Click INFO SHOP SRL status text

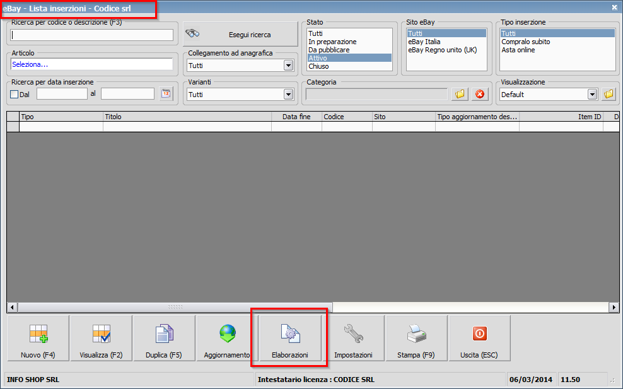point(33,380)
